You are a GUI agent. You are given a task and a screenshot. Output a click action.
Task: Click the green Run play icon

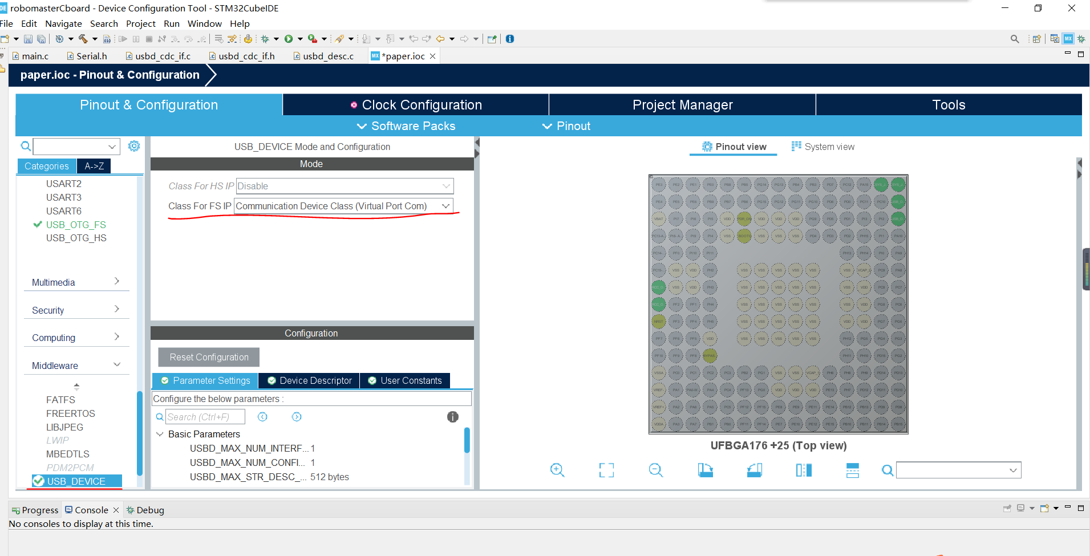pos(289,39)
